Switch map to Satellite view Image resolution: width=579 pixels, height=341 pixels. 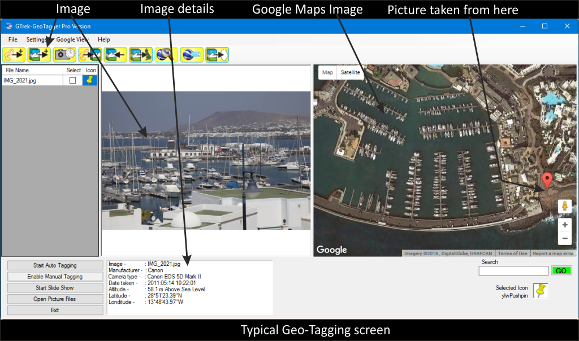click(x=350, y=72)
